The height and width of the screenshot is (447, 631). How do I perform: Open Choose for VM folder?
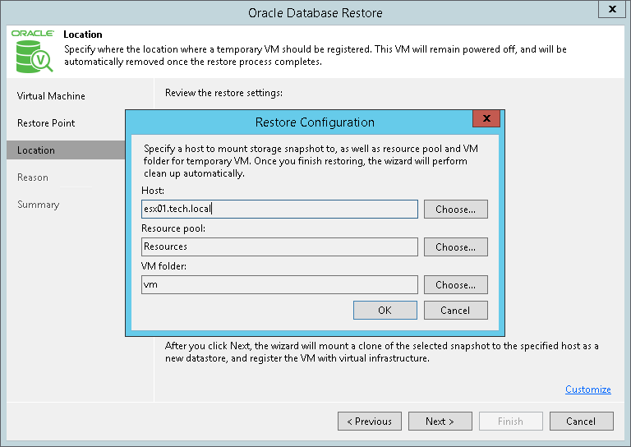coord(455,285)
